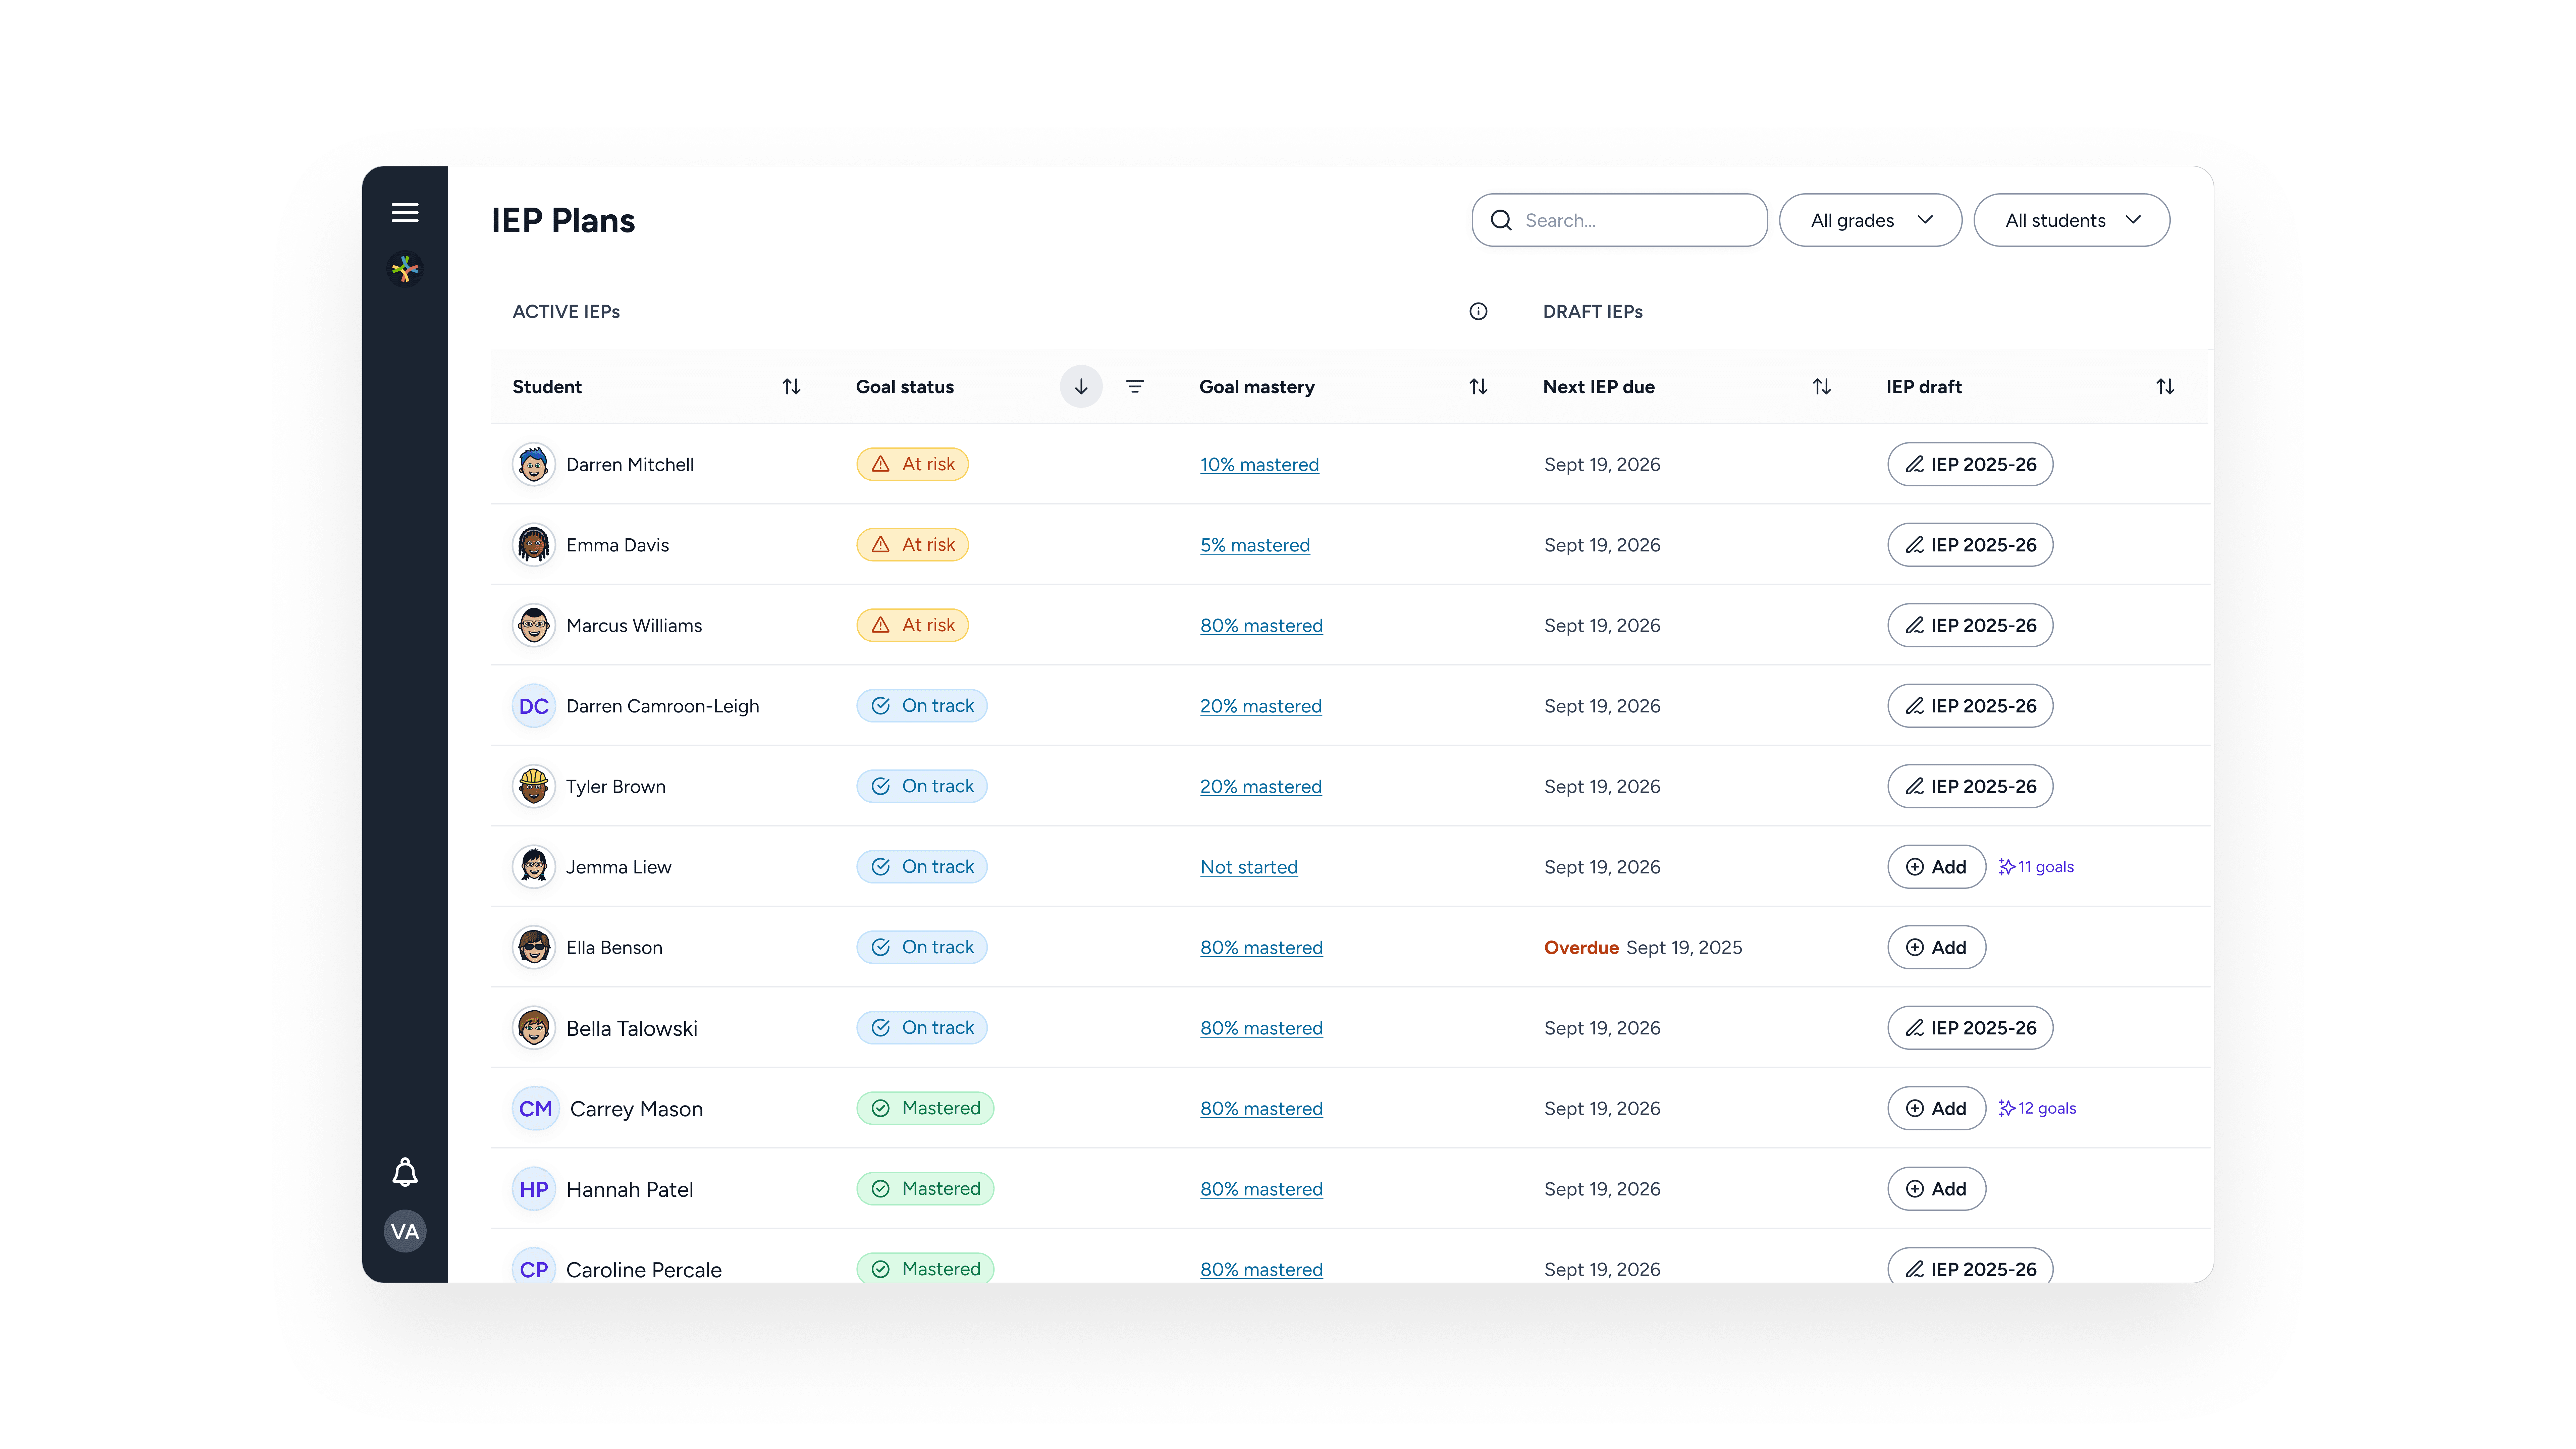Toggle sort order for Goal mastery

1478,387
